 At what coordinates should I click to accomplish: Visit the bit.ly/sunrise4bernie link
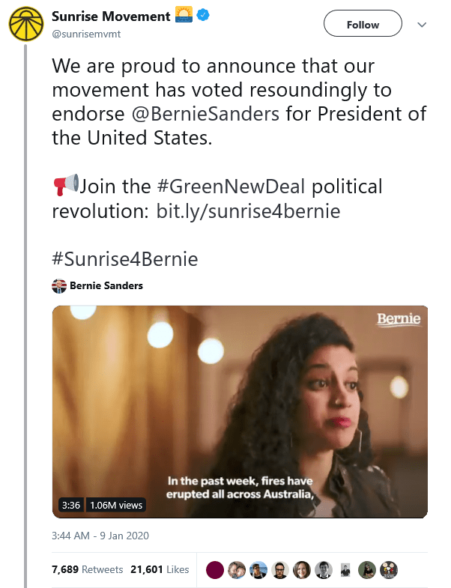248,210
